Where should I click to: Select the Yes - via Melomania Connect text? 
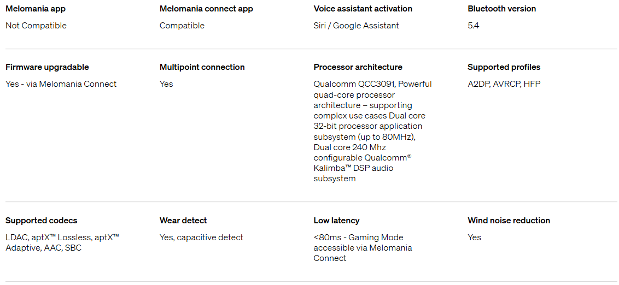(x=61, y=84)
